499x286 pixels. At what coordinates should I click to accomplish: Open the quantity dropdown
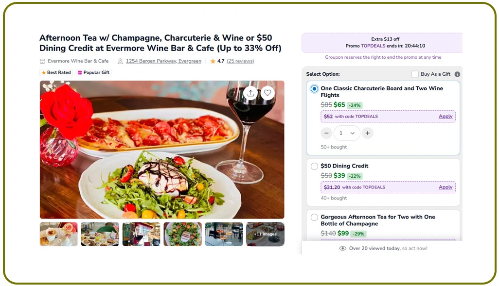347,133
